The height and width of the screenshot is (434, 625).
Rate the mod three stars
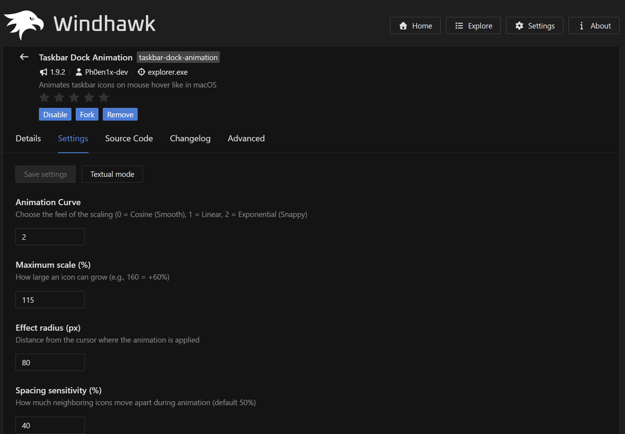click(74, 97)
